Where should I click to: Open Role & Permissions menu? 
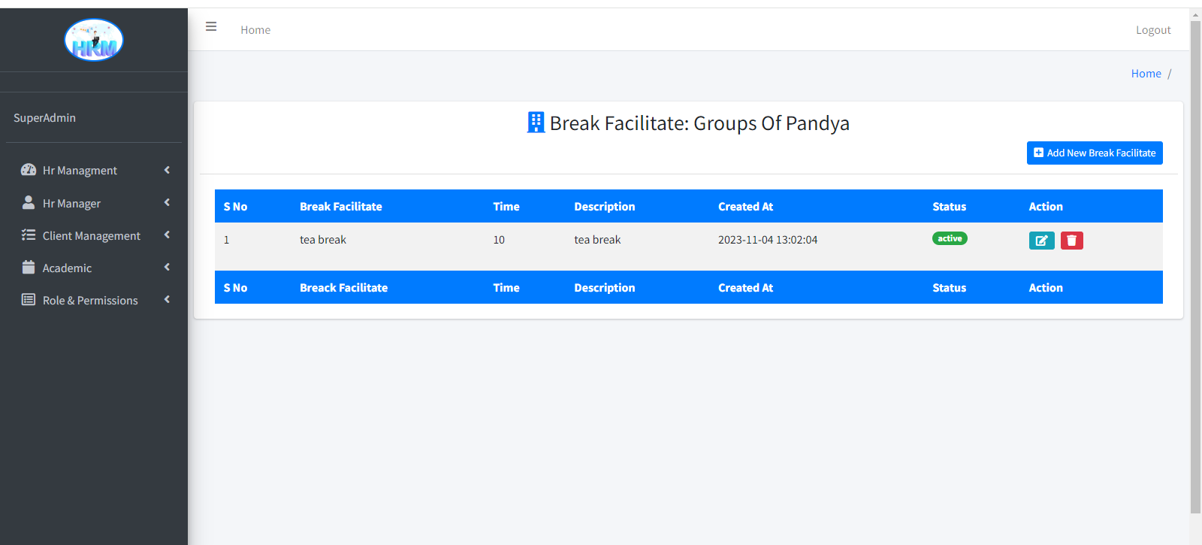(94, 300)
